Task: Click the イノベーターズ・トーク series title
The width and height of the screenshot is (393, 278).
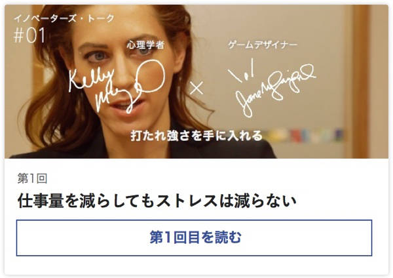Action: [64, 18]
